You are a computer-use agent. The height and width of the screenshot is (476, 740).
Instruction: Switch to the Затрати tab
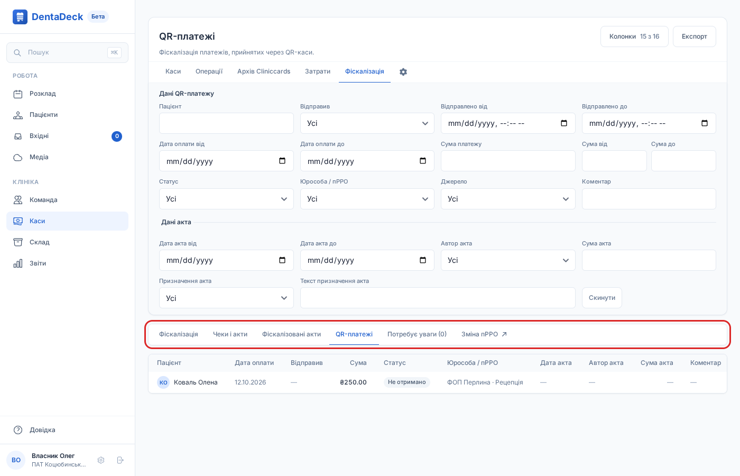[318, 71]
